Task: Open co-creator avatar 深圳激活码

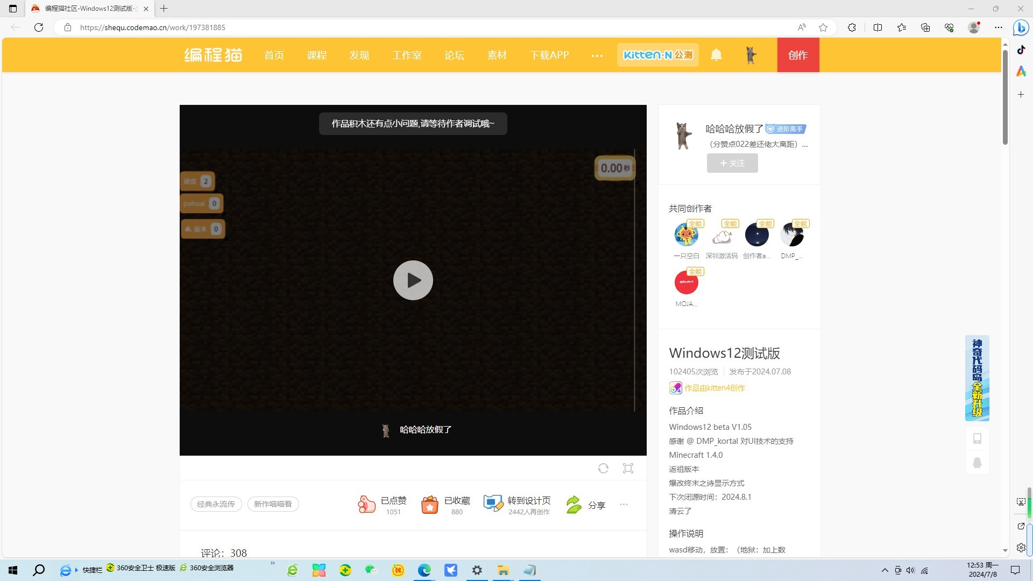Action: (x=721, y=235)
